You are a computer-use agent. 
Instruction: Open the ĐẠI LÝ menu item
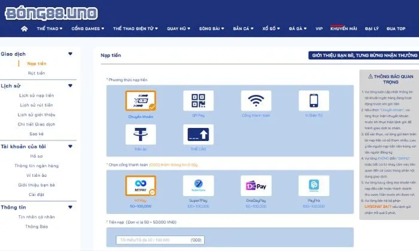click(x=372, y=29)
